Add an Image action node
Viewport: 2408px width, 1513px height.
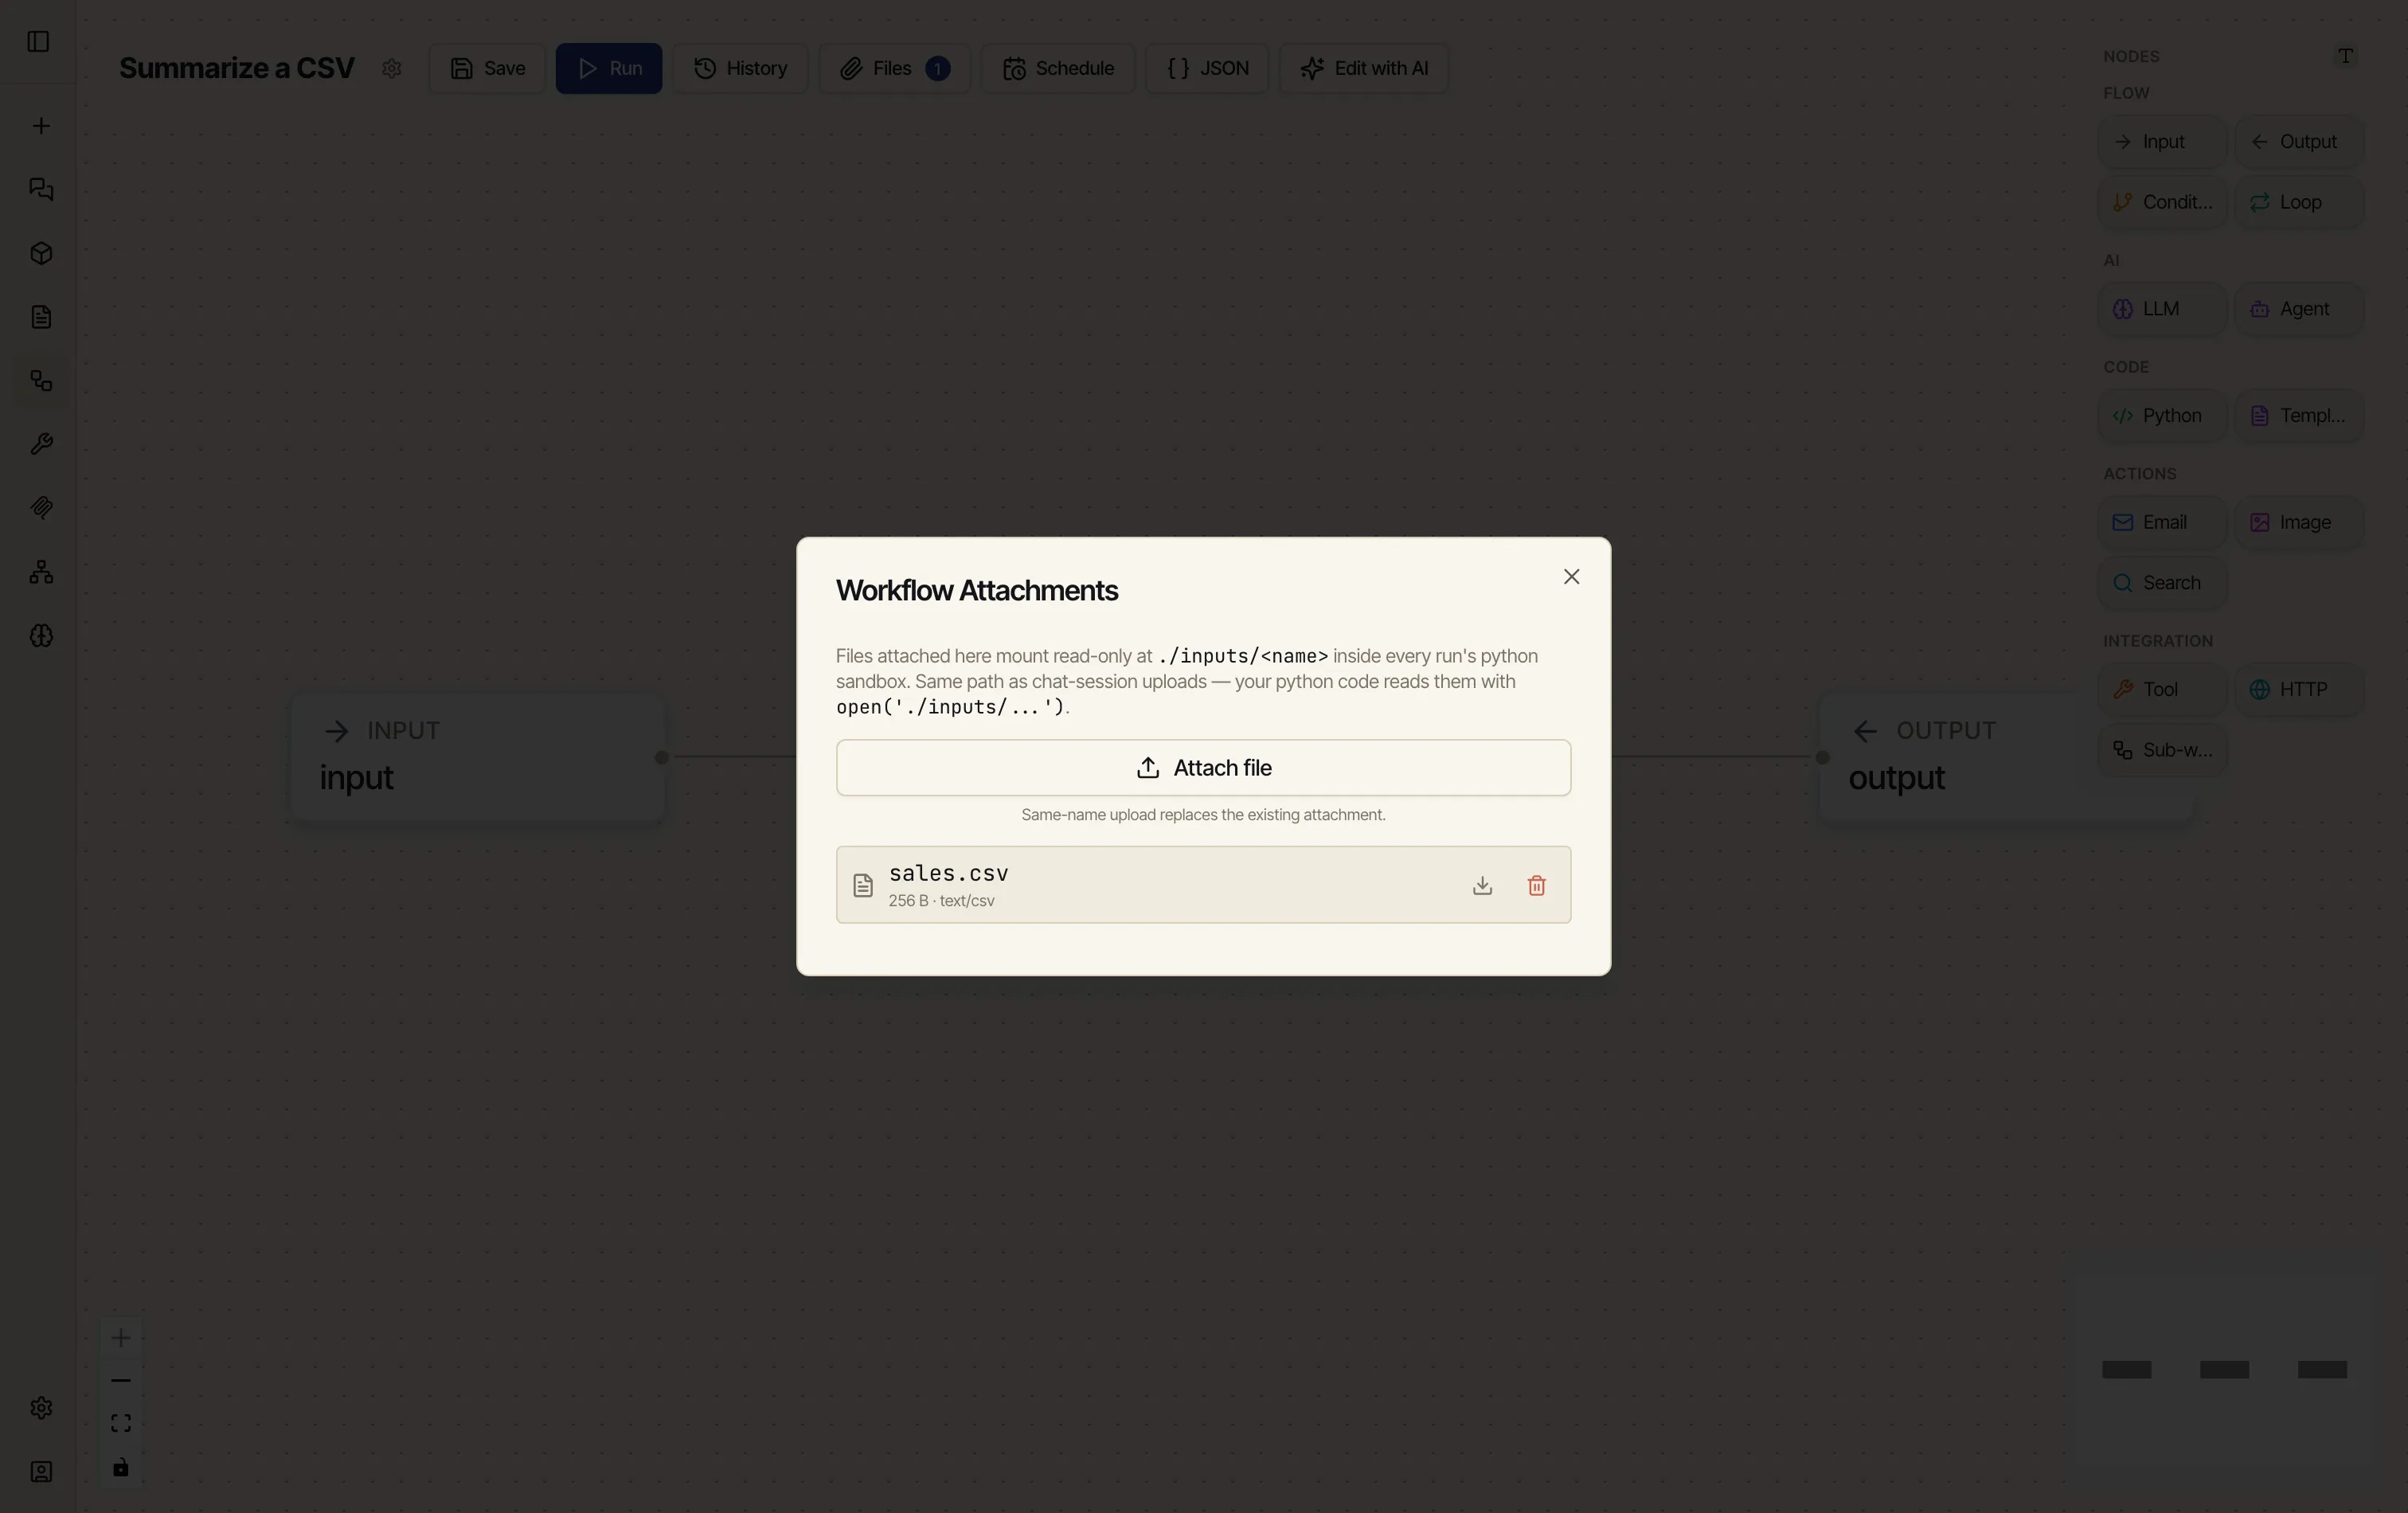coord(2298,523)
